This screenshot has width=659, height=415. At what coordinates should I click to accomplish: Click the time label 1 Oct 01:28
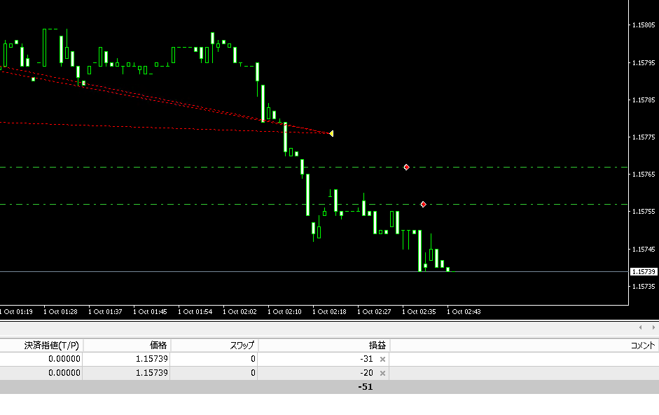click(x=60, y=312)
